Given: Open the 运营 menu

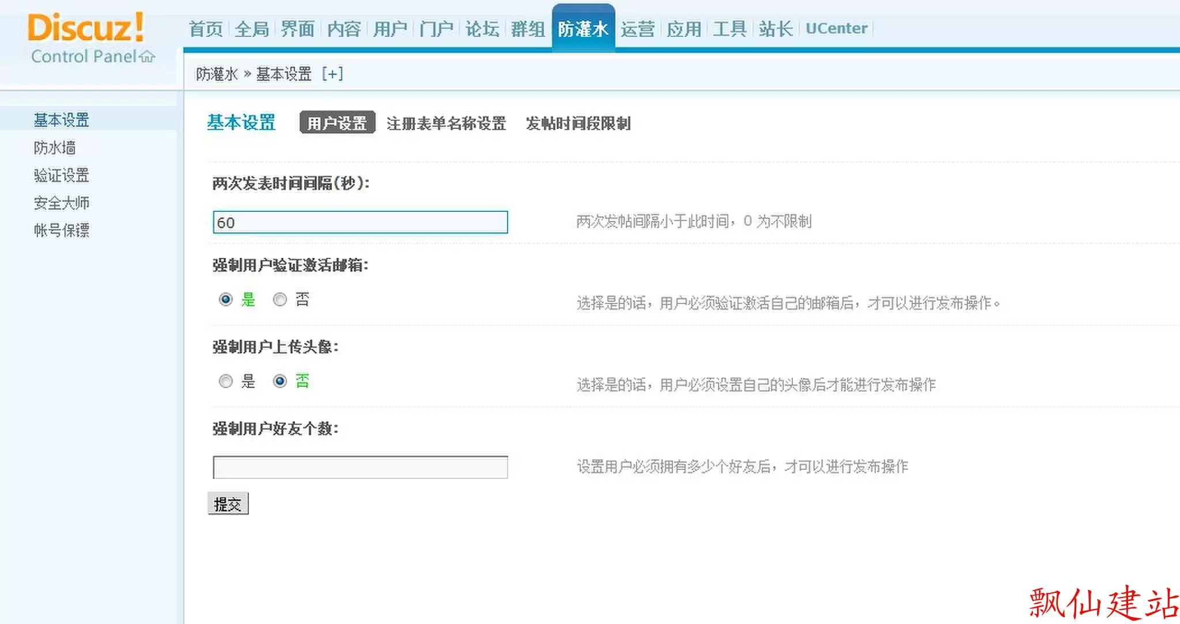Looking at the screenshot, I should (638, 29).
